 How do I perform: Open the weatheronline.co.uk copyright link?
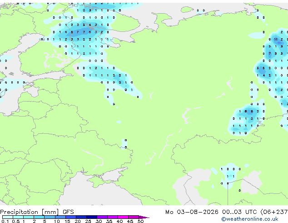click(250, 219)
